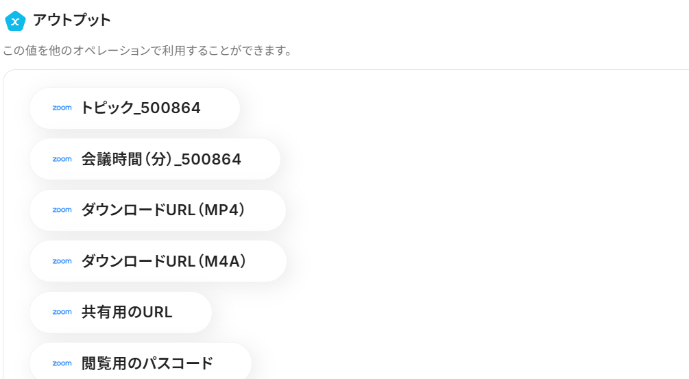Click the Zoom logo beside ダウンロードURL(MP4)

point(62,210)
